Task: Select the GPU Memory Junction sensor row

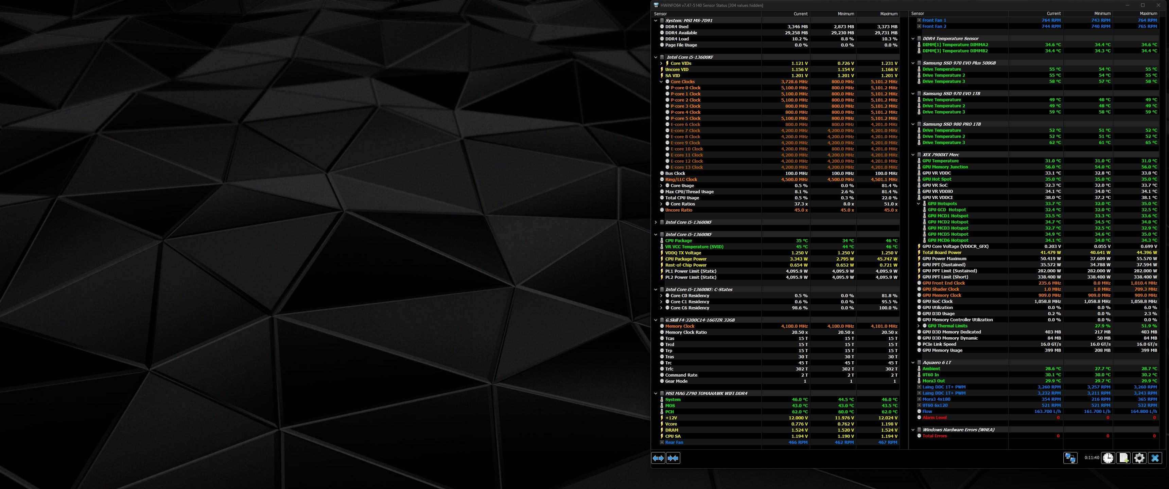Action: pos(945,167)
